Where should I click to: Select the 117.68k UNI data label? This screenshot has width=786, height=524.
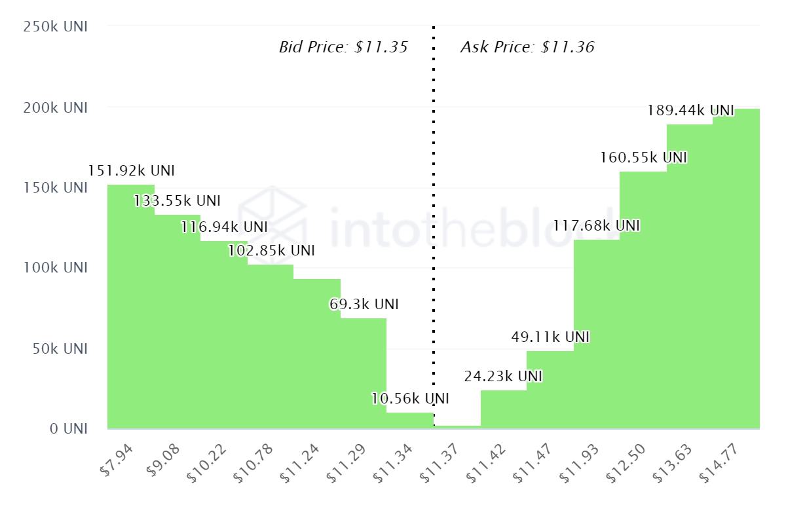pyautogui.click(x=596, y=226)
